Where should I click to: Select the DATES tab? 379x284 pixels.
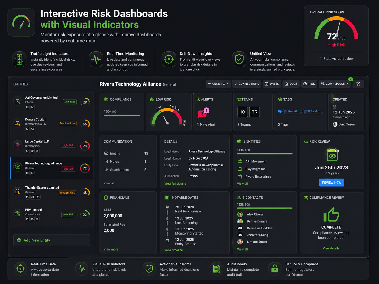pos(272,84)
